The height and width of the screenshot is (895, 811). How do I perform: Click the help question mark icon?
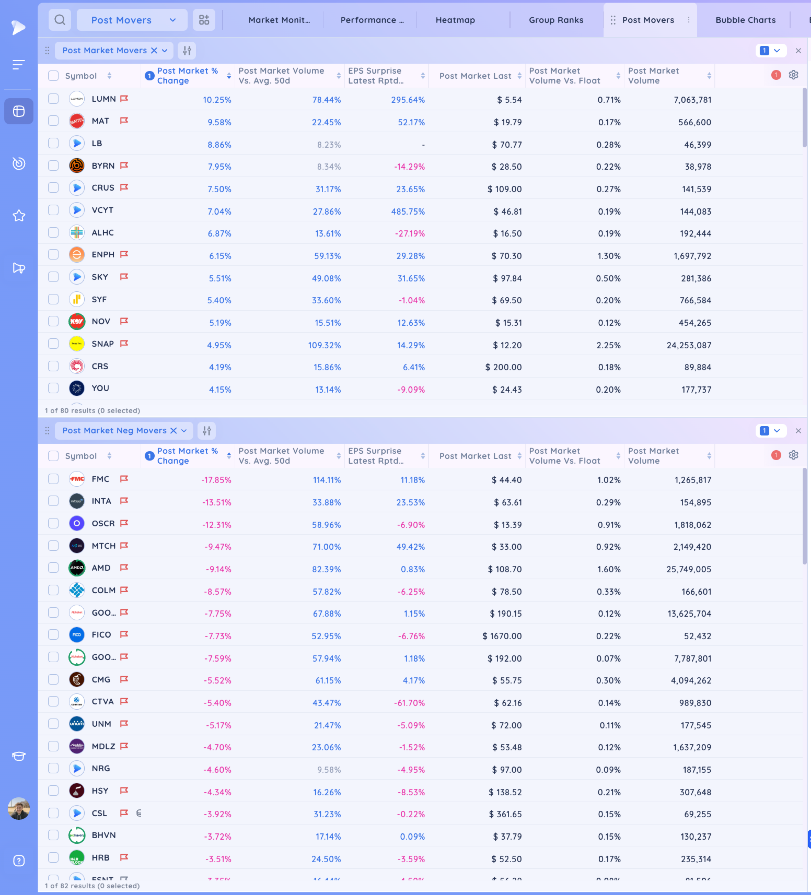pyautogui.click(x=19, y=861)
